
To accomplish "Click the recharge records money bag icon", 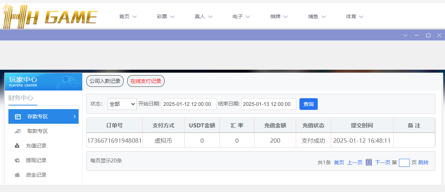I will pos(17,146).
